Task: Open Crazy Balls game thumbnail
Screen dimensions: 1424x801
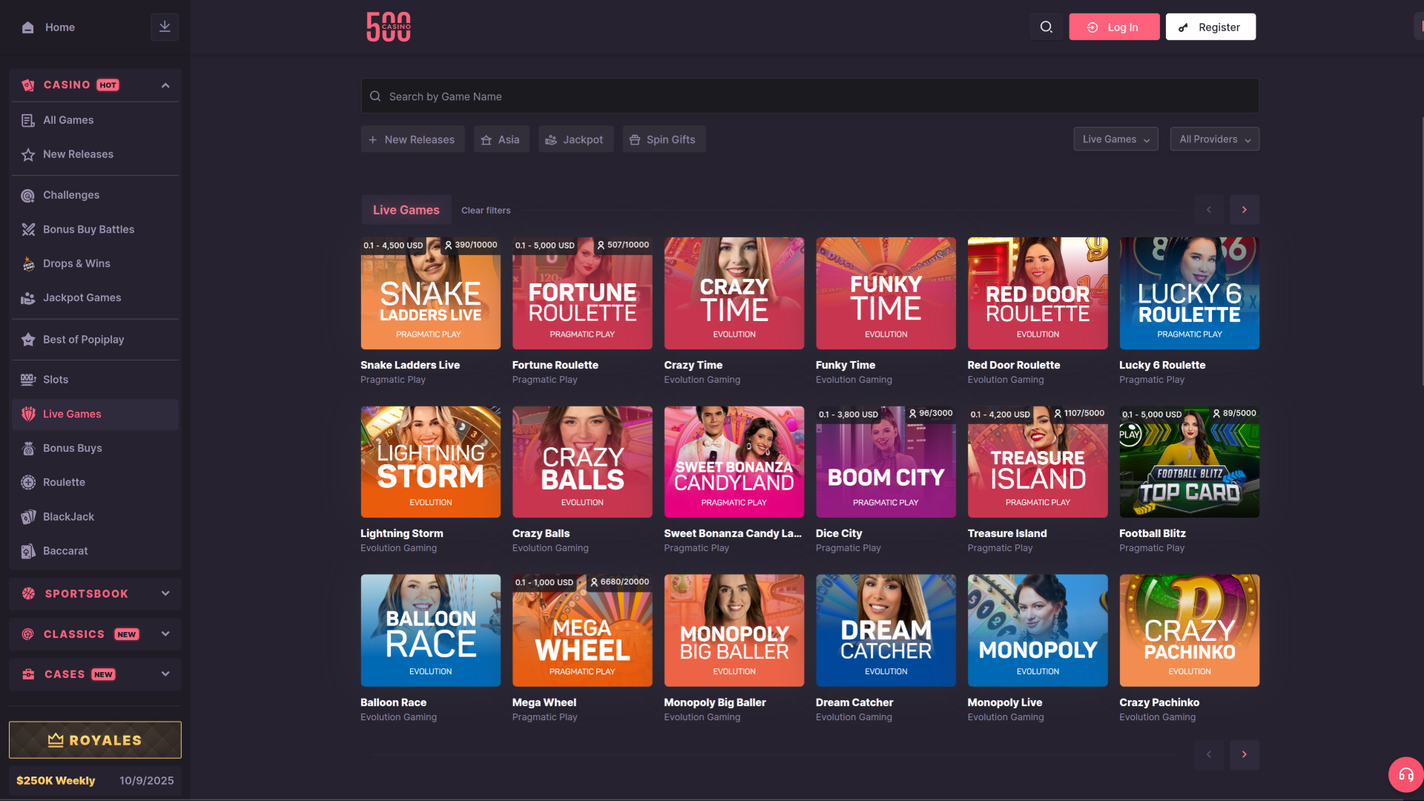Action: [582, 461]
